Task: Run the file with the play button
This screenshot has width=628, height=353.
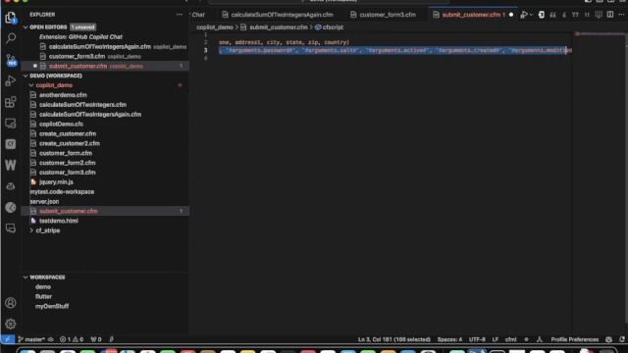Action: pos(523,15)
